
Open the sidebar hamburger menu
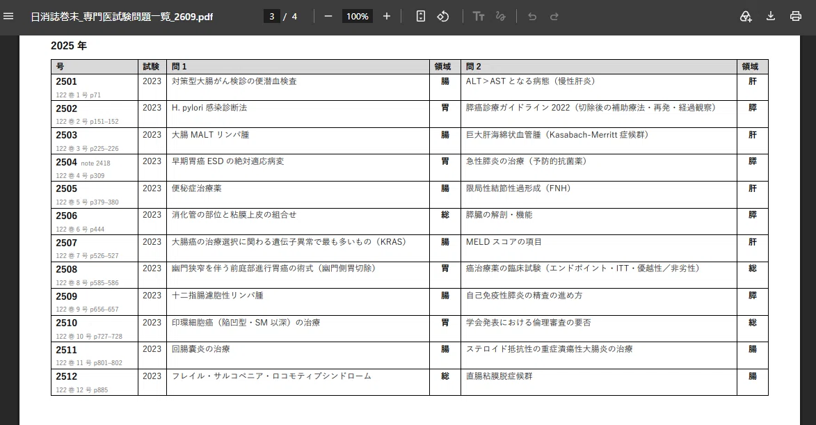tap(8, 16)
